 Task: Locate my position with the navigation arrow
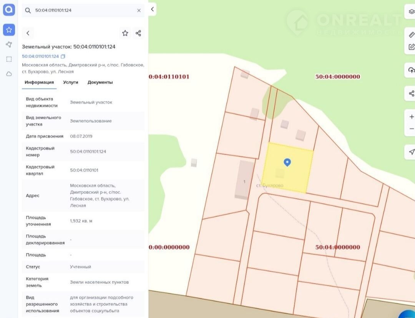pyautogui.click(x=411, y=152)
